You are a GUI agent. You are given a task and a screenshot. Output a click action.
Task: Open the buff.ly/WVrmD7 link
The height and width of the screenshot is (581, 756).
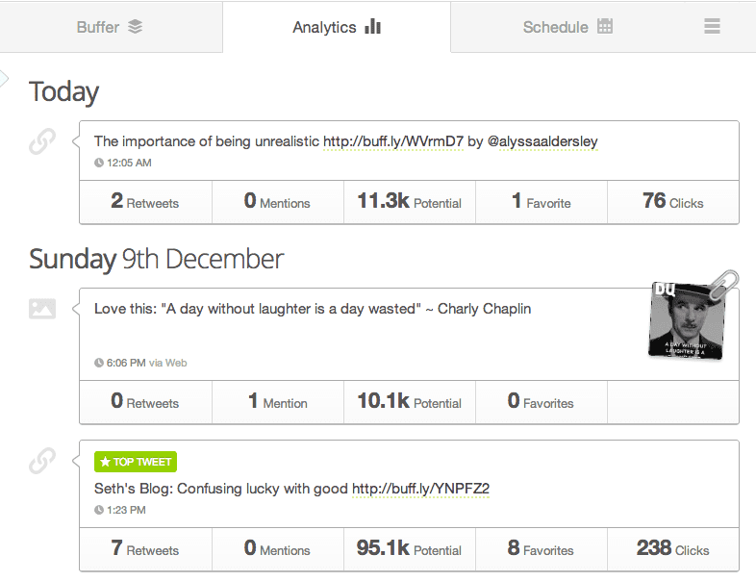[x=393, y=141]
